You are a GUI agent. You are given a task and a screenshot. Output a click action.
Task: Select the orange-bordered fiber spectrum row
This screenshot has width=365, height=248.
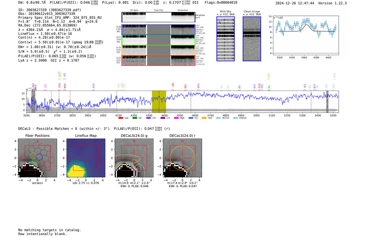[x=158, y=50]
